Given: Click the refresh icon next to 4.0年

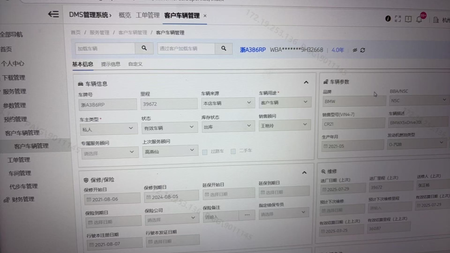Looking at the screenshot, I should (362, 50).
